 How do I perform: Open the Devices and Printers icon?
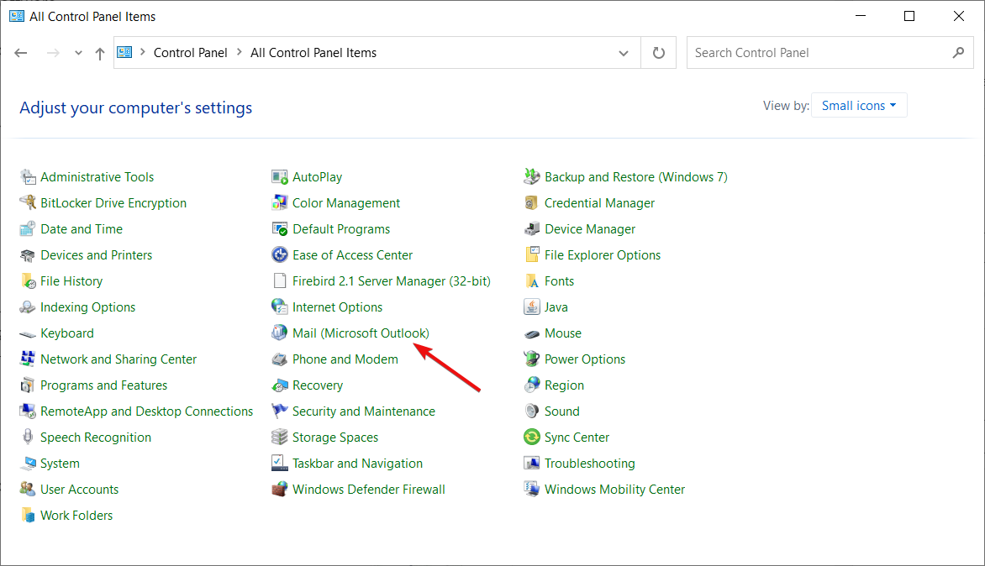tap(28, 254)
